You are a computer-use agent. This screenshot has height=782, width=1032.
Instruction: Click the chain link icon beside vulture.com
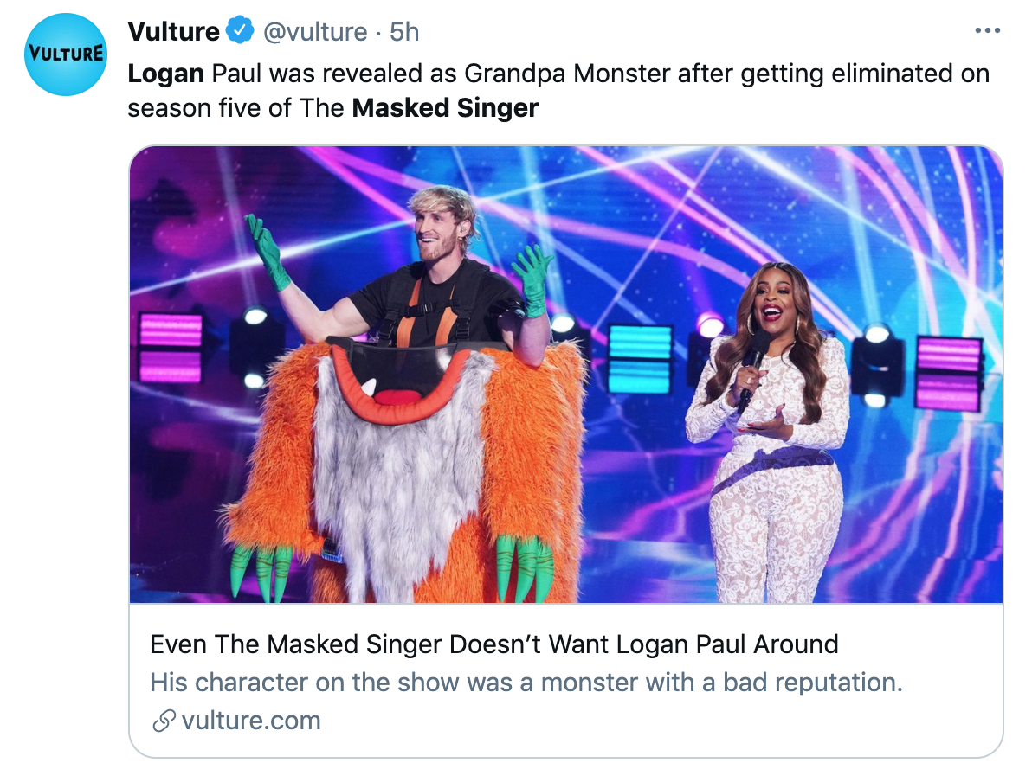coord(164,721)
